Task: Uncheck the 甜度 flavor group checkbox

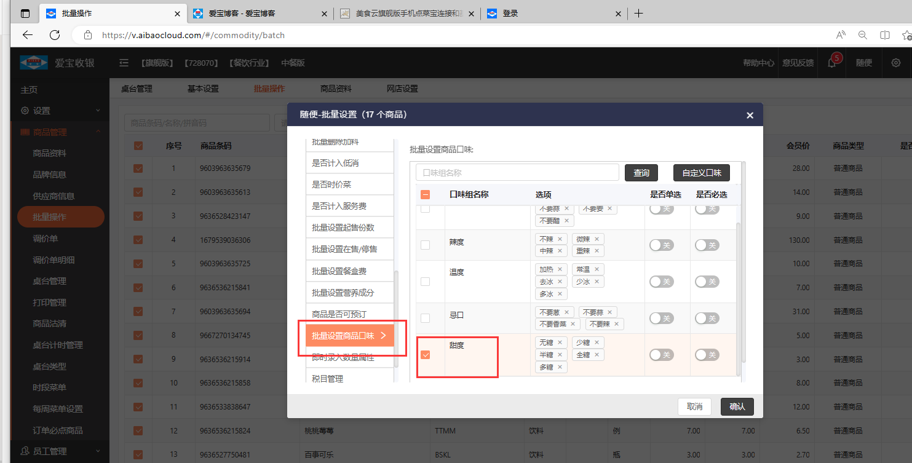Action: (425, 355)
